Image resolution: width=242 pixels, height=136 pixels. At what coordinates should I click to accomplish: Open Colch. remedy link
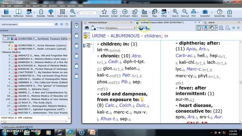coord(126,105)
